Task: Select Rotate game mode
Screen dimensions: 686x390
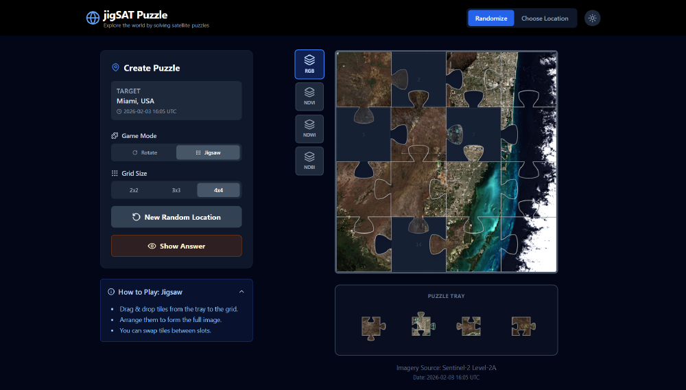Action: tap(145, 152)
